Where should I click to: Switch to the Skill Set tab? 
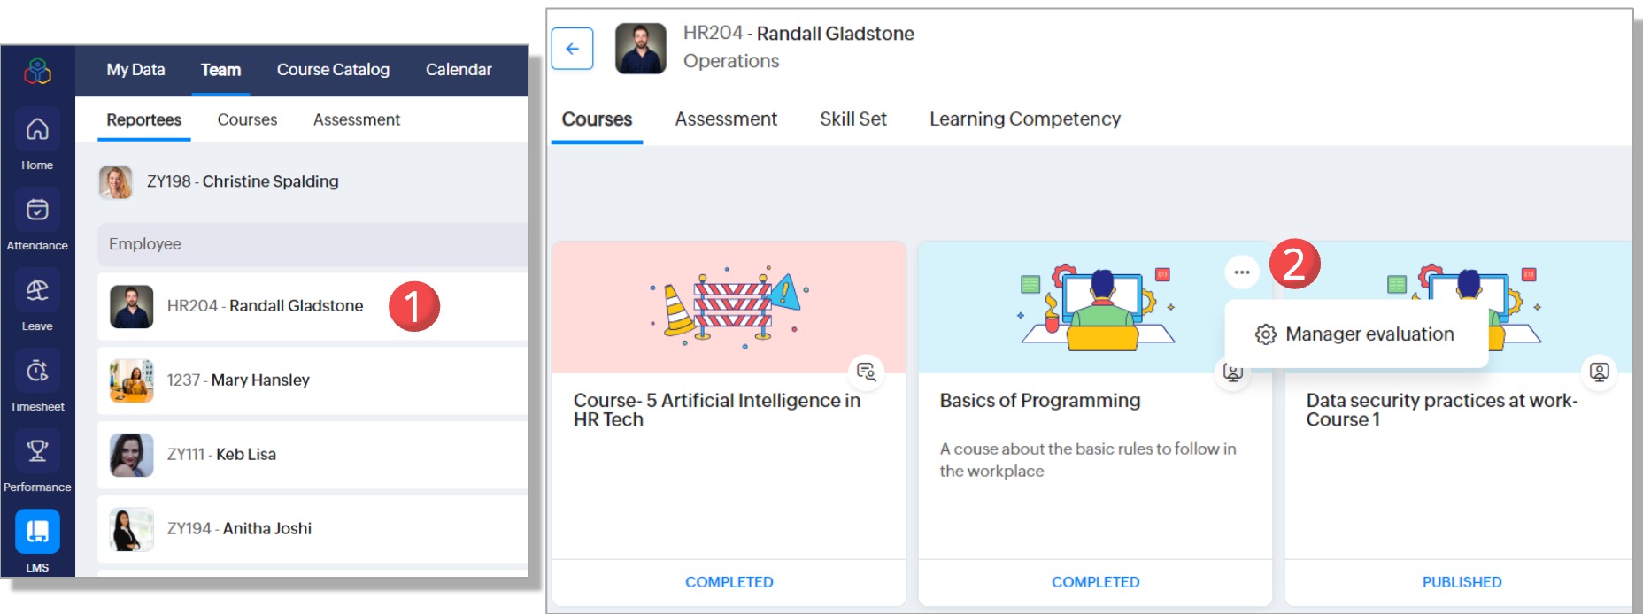(852, 119)
